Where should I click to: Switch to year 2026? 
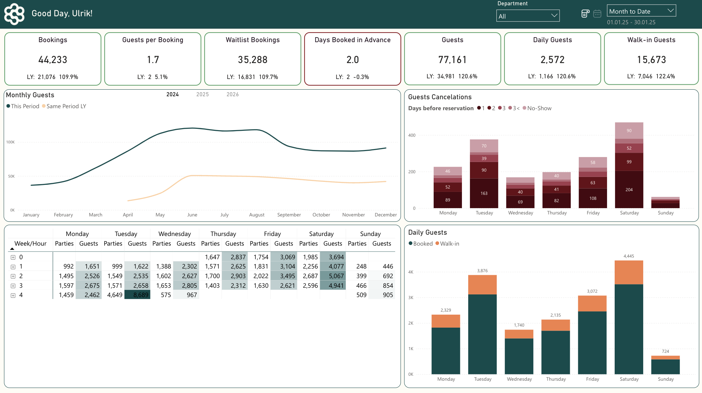[x=232, y=95]
